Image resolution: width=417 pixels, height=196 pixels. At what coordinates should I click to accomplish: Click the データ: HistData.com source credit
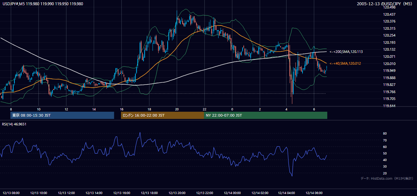point(387,178)
